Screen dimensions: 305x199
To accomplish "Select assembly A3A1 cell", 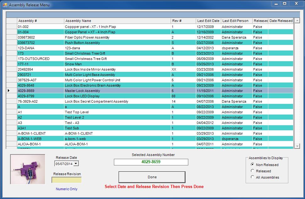I will 40,128.
